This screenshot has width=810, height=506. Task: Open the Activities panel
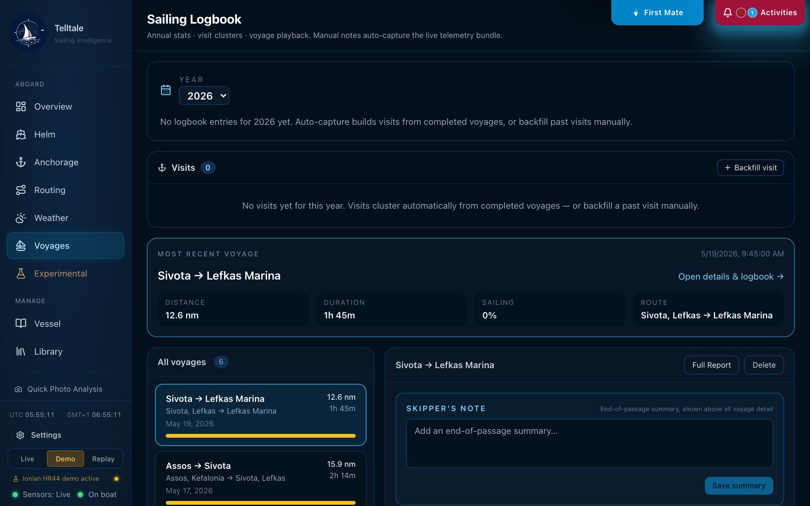point(760,13)
